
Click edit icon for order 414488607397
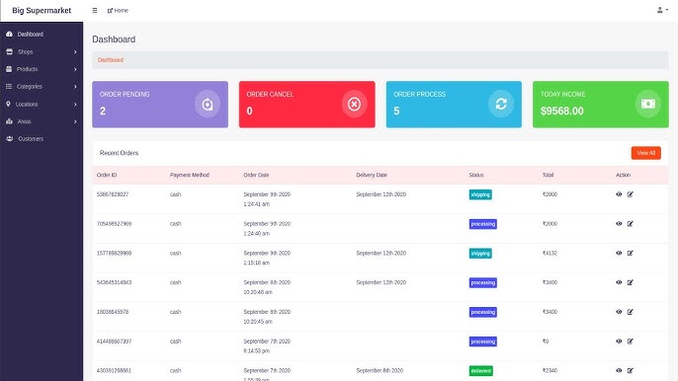630,342
